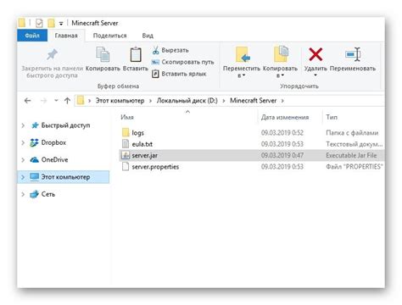This screenshot has height=305, width=402.
Task: Switch to the Вид tab
Action: tap(148, 36)
